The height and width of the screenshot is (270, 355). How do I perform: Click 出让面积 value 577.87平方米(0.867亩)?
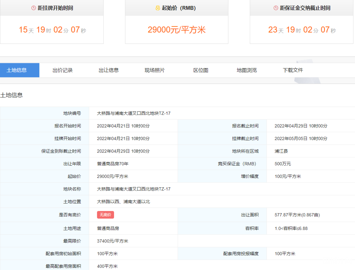[x=297, y=215]
